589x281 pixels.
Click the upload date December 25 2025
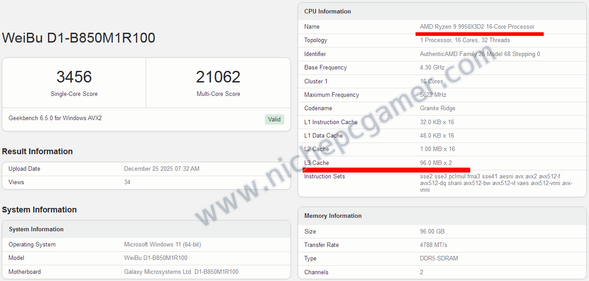(161, 169)
